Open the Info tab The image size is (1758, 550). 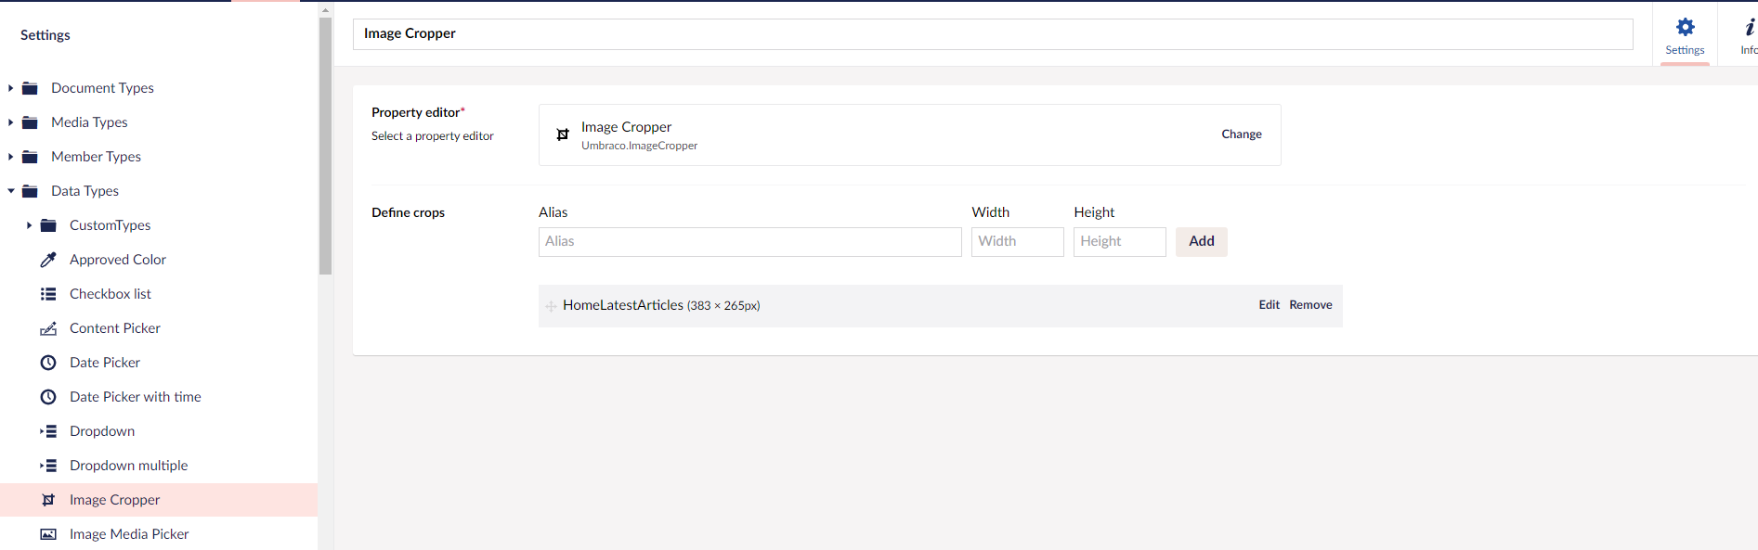[x=1748, y=35]
